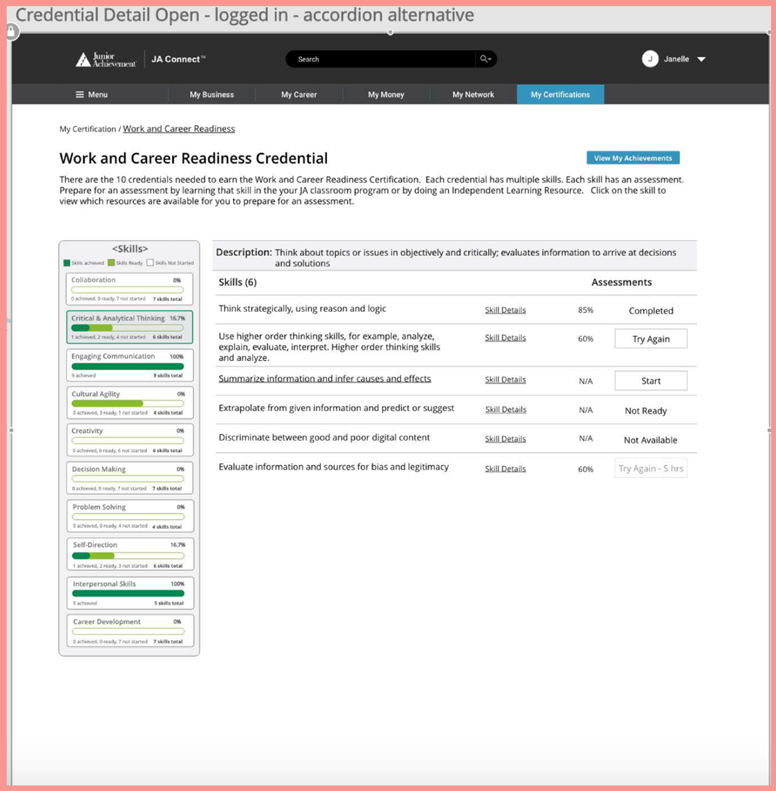The width and height of the screenshot is (776, 791).
Task: Open Skill Details for higher order thinking
Action: [x=505, y=338]
